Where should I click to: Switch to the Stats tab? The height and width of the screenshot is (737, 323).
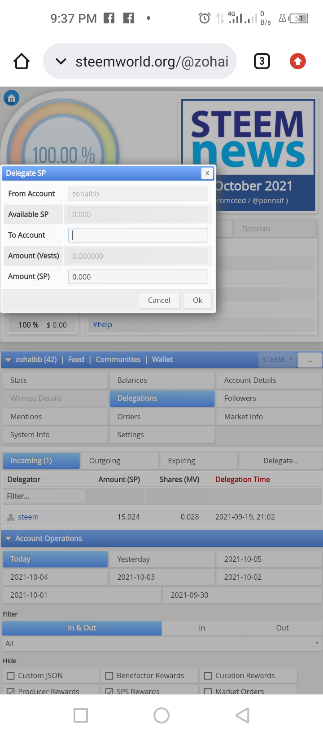55,381
